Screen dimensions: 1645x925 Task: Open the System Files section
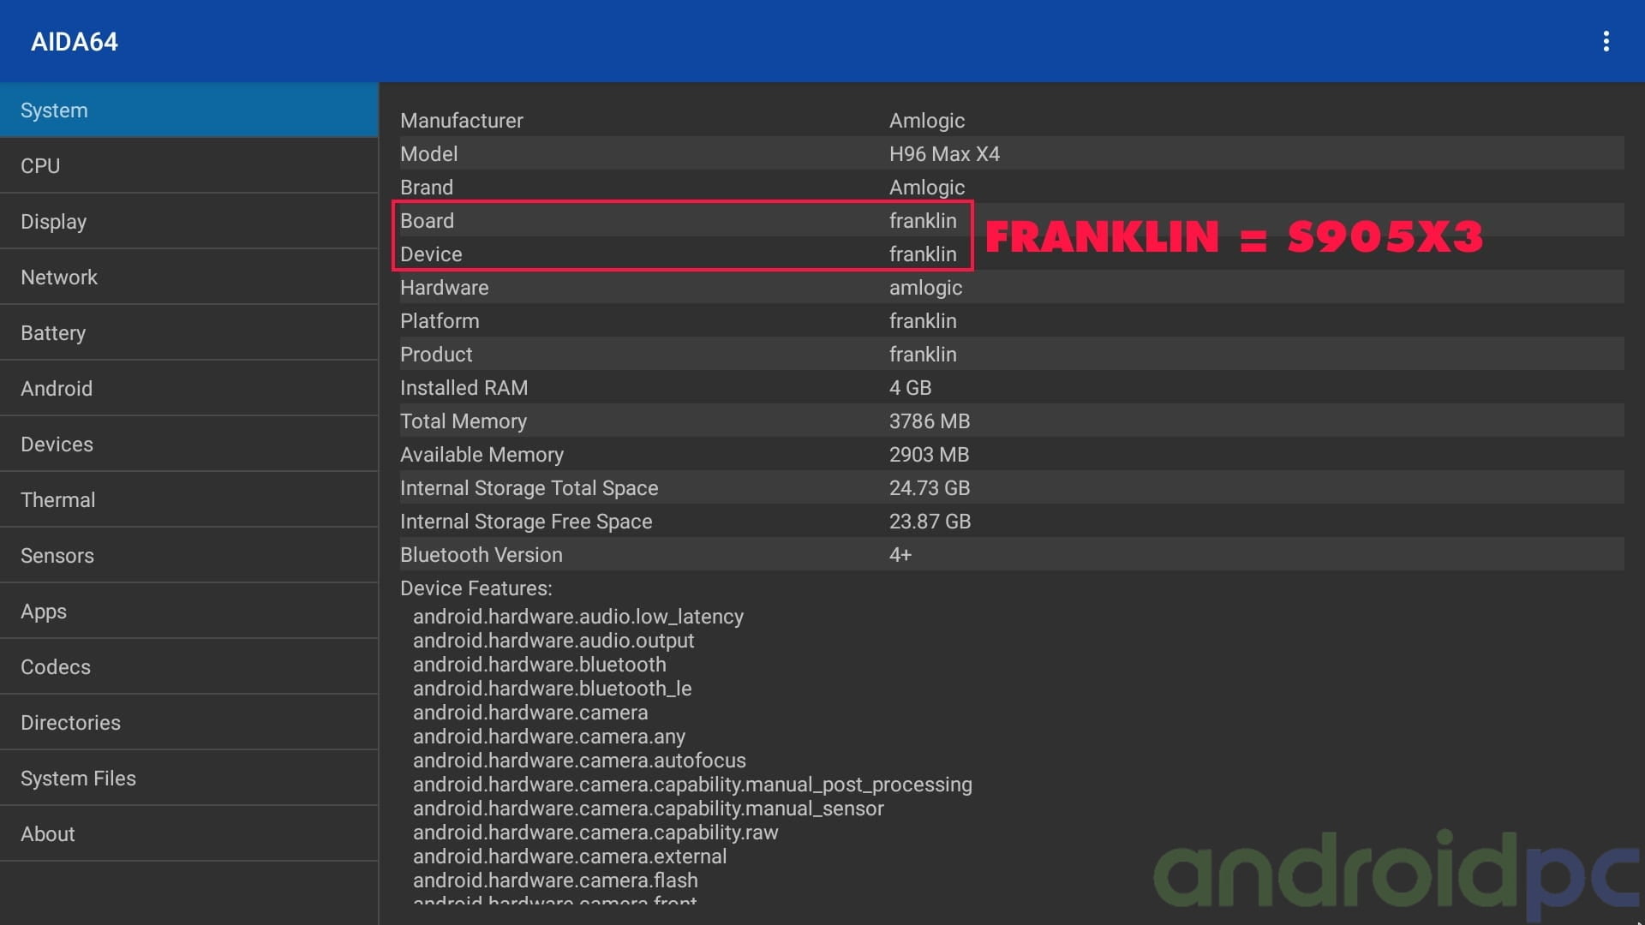click(188, 779)
